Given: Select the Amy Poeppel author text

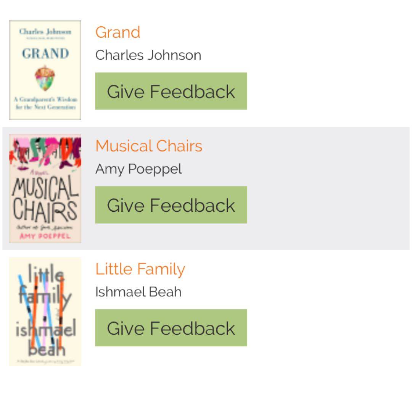Looking at the screenshot, I should [138, 169].
